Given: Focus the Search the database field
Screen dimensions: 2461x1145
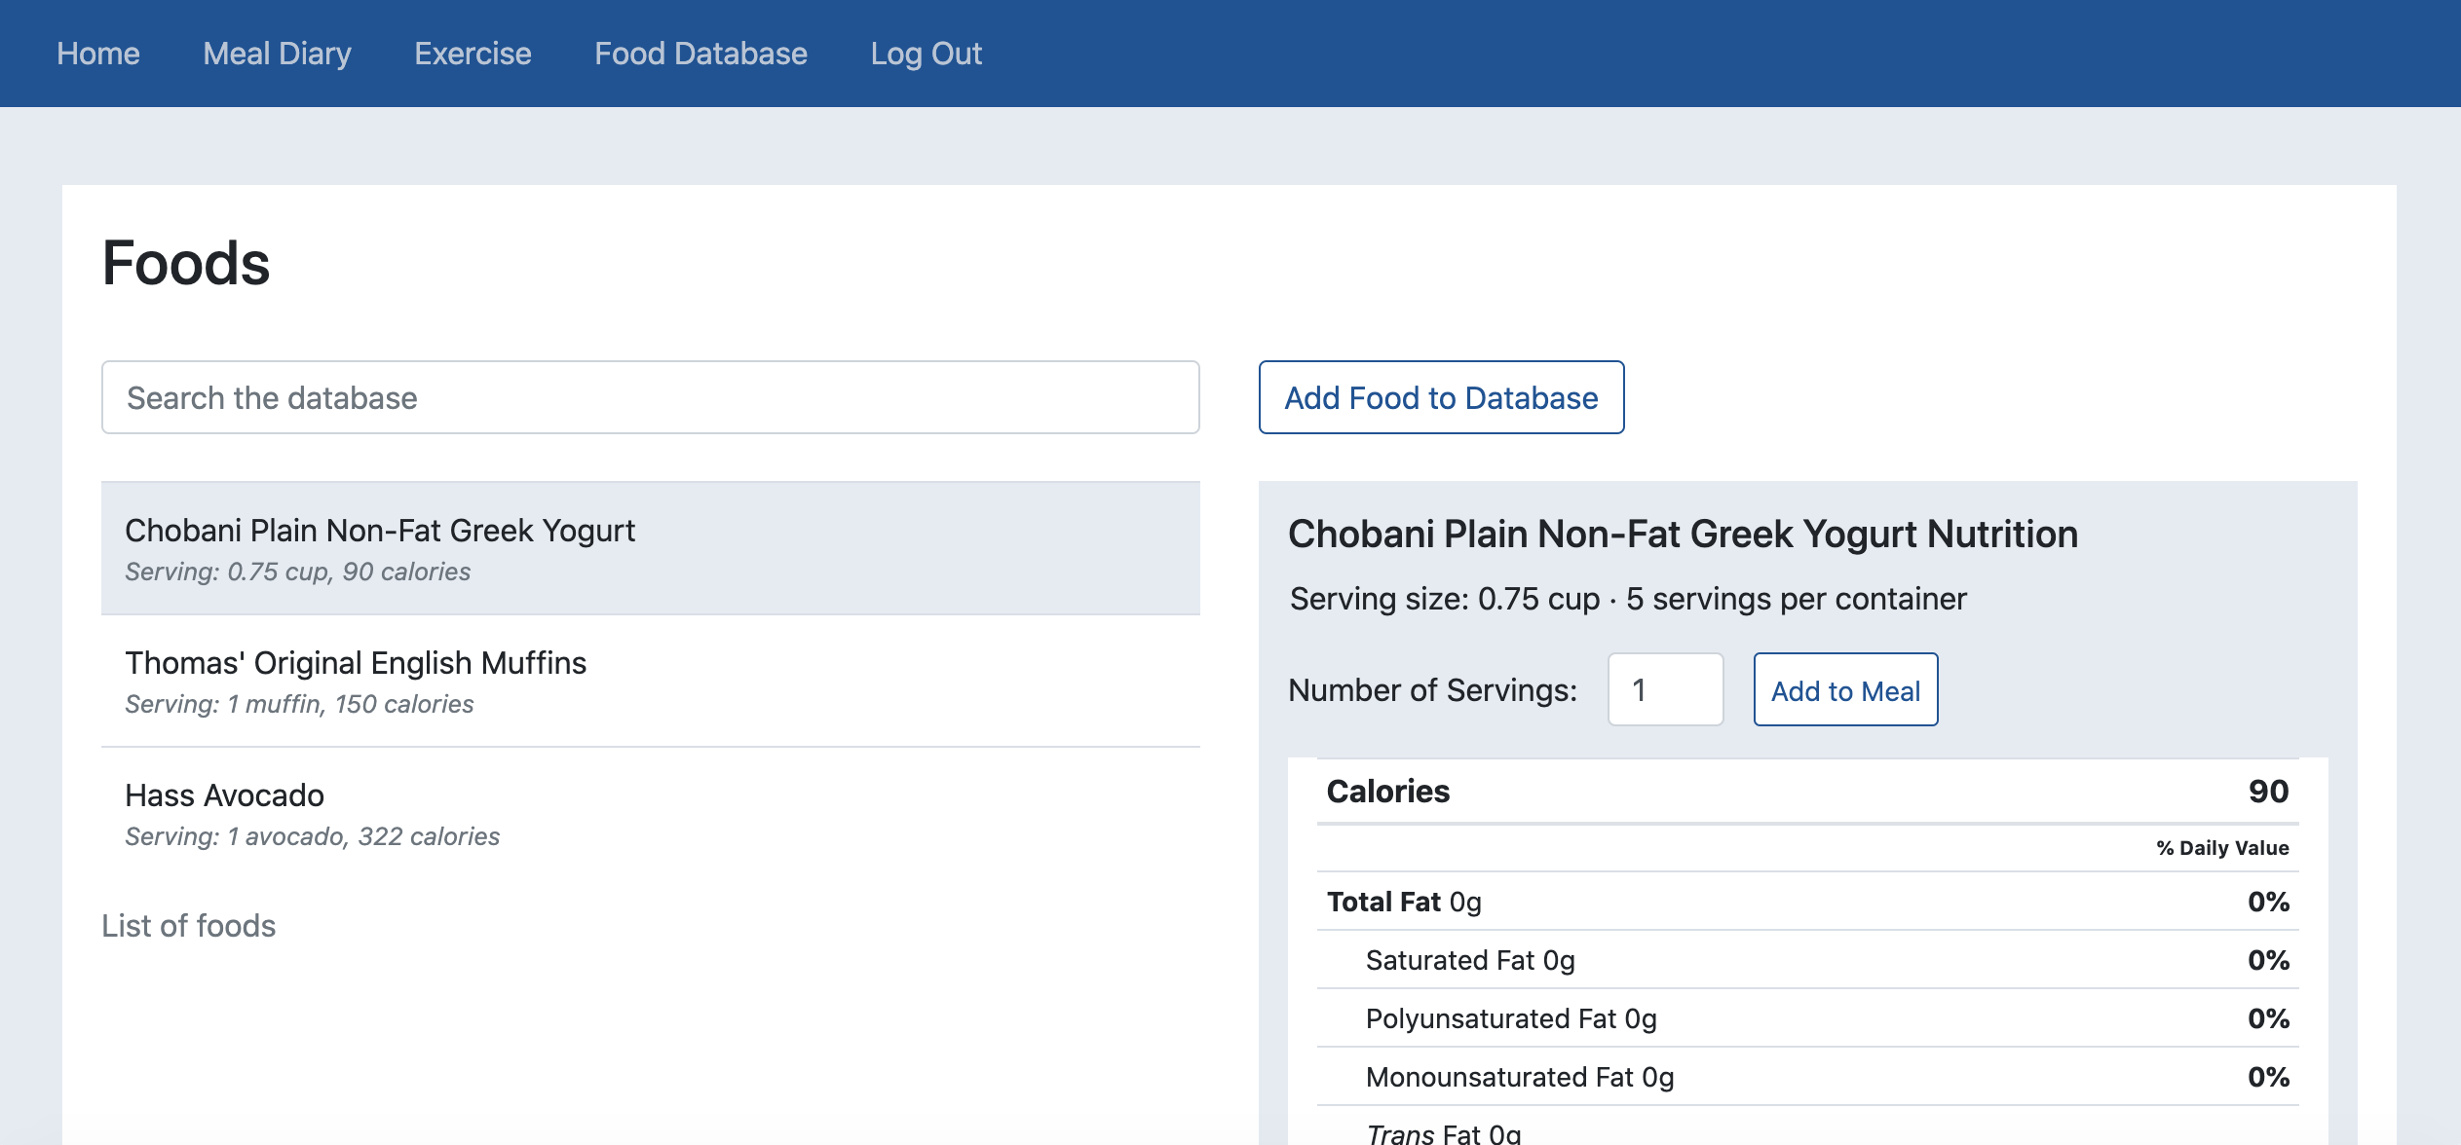Looking at the screenshot, I should 650,397.
